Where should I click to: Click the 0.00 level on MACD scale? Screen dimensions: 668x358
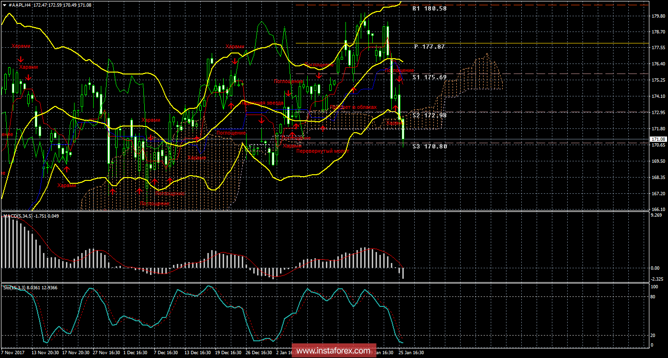[x=656, y=268]
